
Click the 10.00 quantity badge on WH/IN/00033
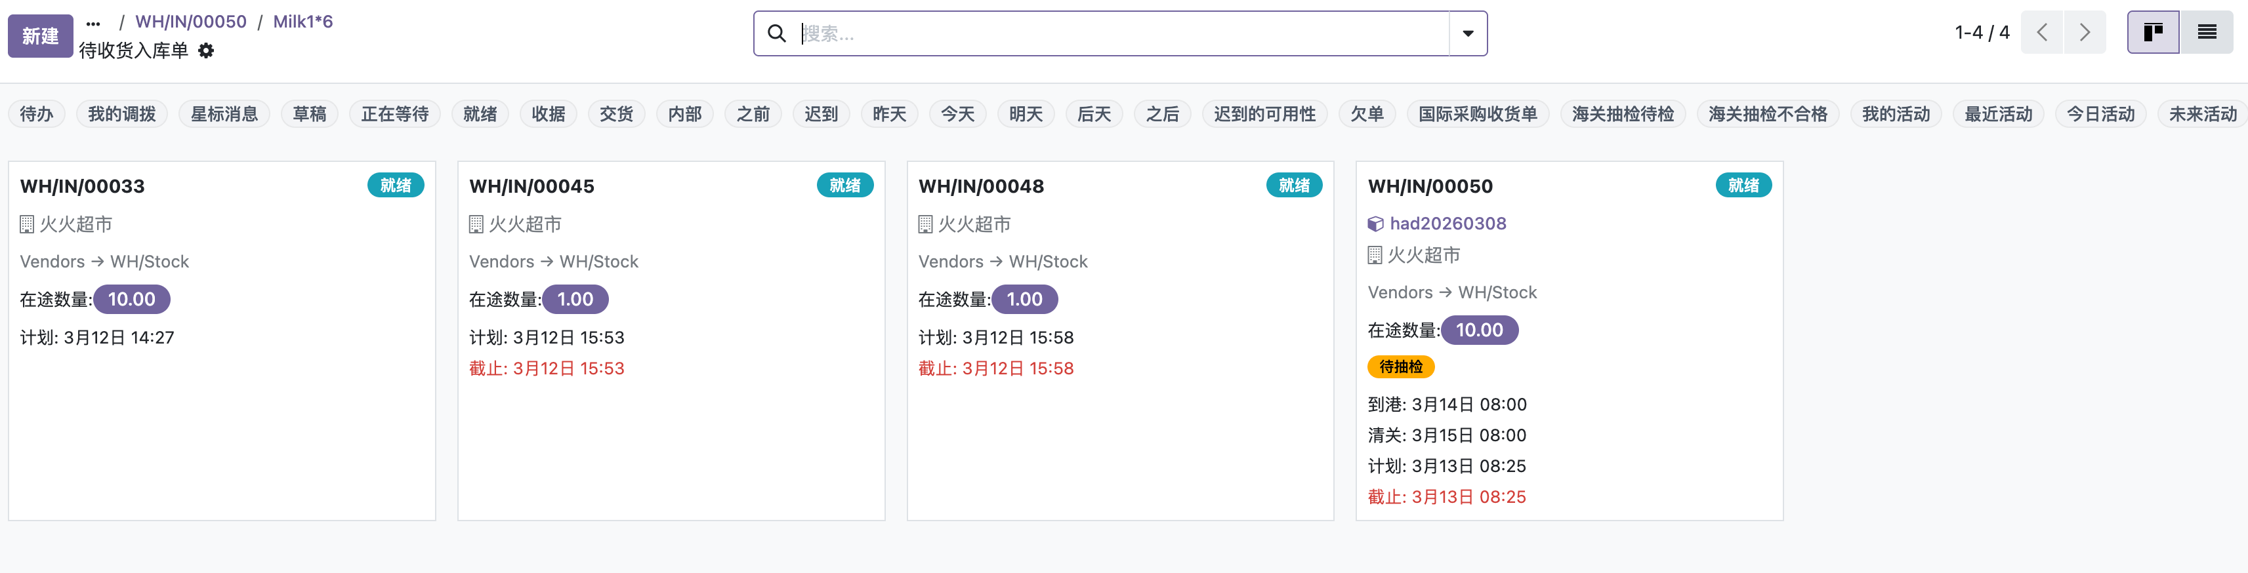coord(132,300)
